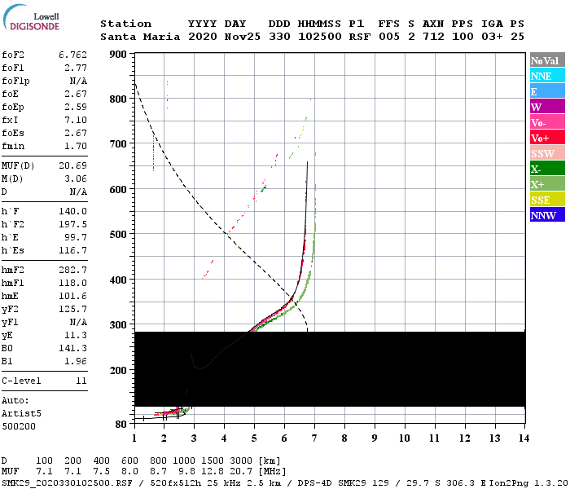
Task: Click the Ion2Png 1.3.20 version text
Action: click(528, 483)
